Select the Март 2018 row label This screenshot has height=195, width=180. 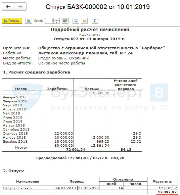click(x=12, y=105)
